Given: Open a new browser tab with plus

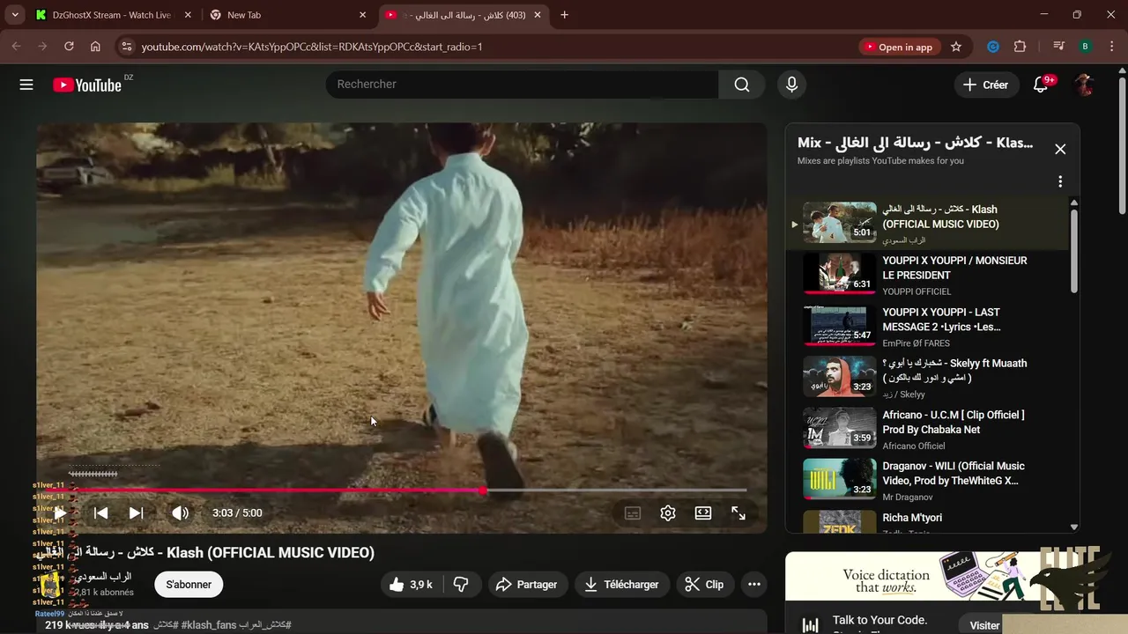Looking at the screenshot, I should (x=564, y=15).
